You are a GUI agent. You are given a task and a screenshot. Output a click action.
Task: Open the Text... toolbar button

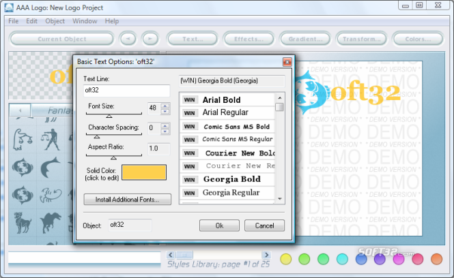coord(193,39)
